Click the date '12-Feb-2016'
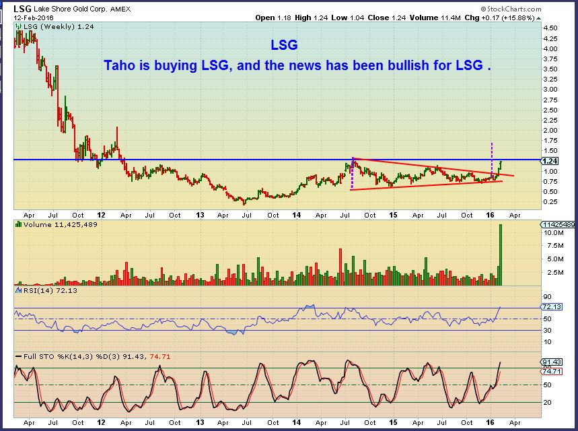 pos(34,18)
